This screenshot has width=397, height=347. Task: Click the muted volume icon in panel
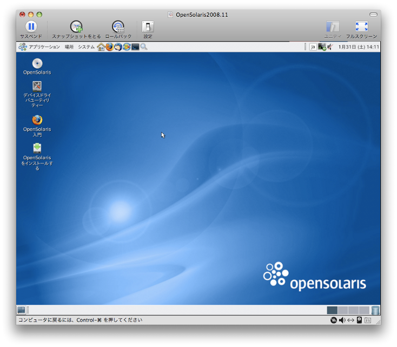click(x=330, y=47)
